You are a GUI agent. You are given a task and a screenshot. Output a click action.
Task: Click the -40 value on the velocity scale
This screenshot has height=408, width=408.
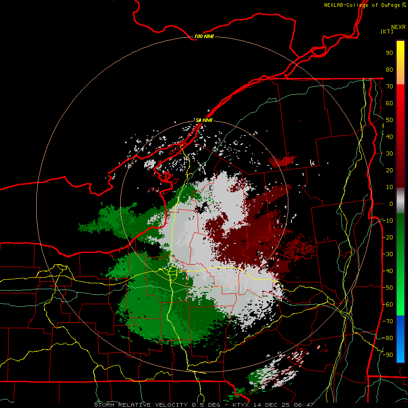[x=388, y=271]
